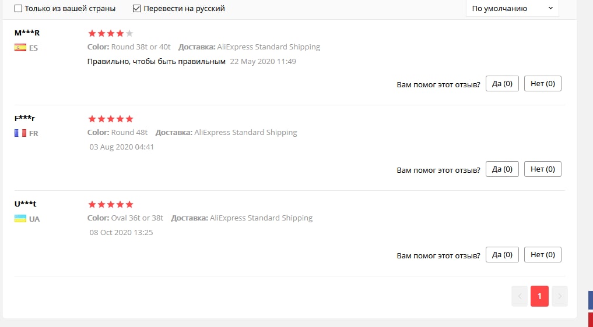The image size is (593, 327).
Task: Vote 'Нет (0)' on F***r review
Action: pos(542,169)
